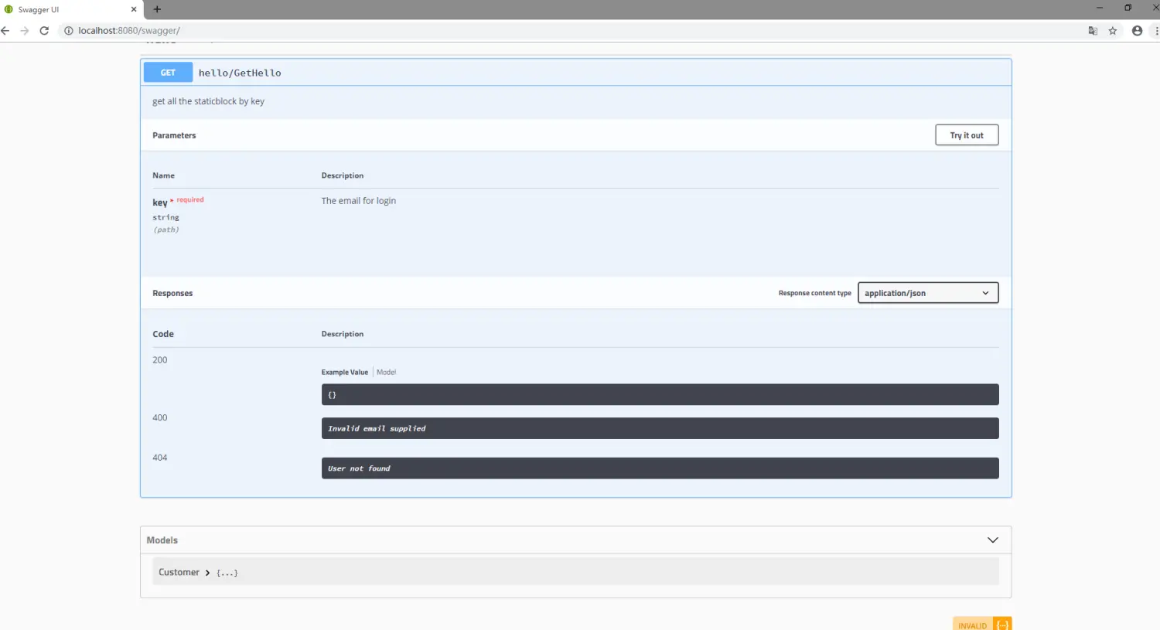The width and height of the screenshot is (1160, 630).
Task: Select the Swagger UI tab
Action: (x=71, y=9)
